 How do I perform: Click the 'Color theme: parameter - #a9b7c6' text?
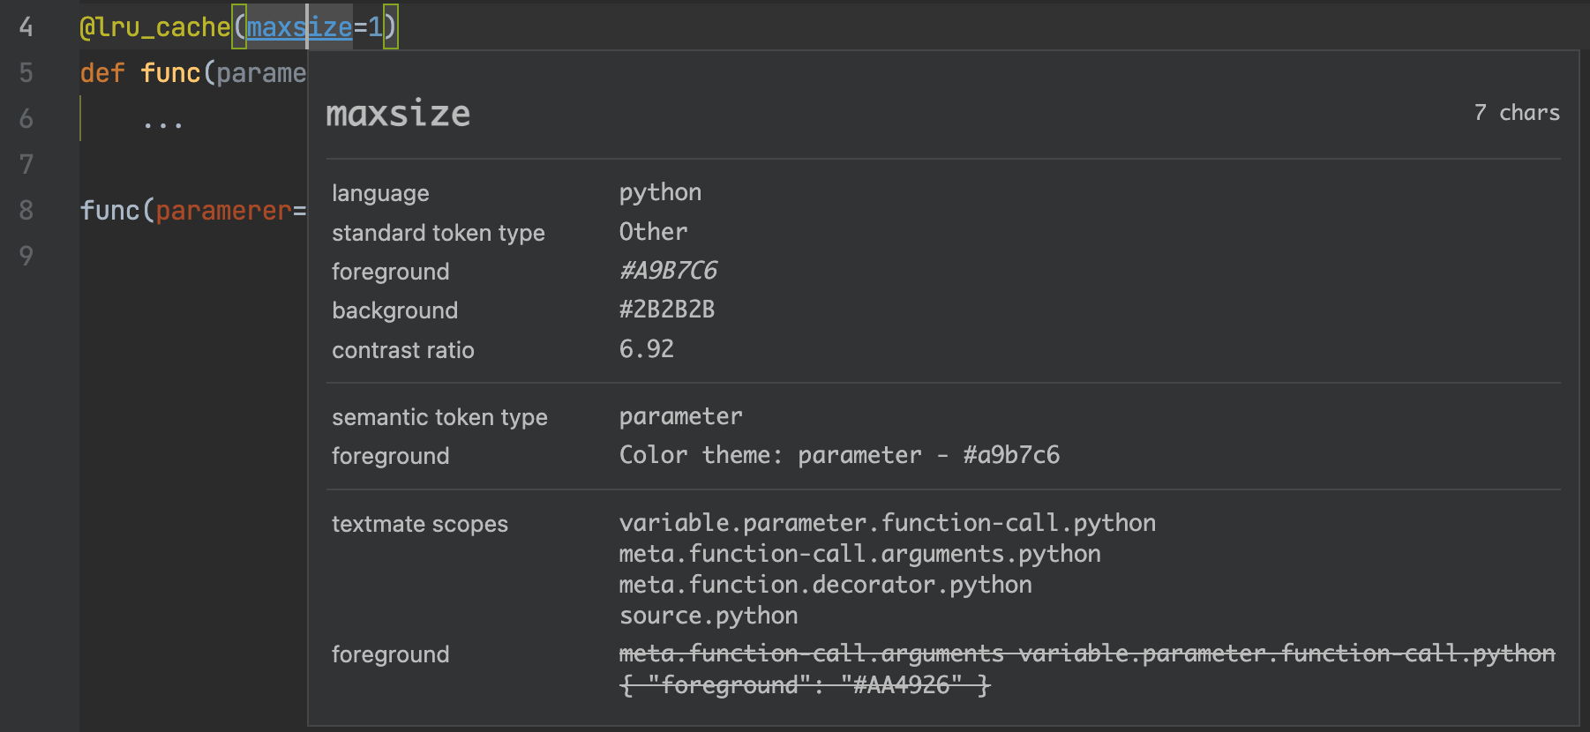coord(838,455)
